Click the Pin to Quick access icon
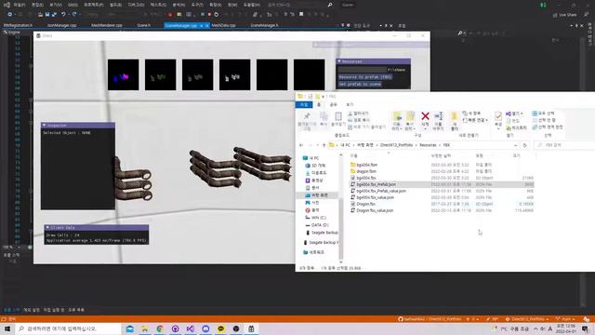The height and width of the screenshot is (335, 595). pos(307,115)
